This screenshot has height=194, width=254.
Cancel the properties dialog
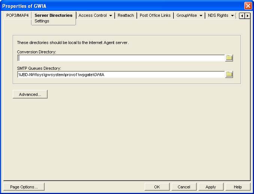pyautogui.click(x=184, y=187)
